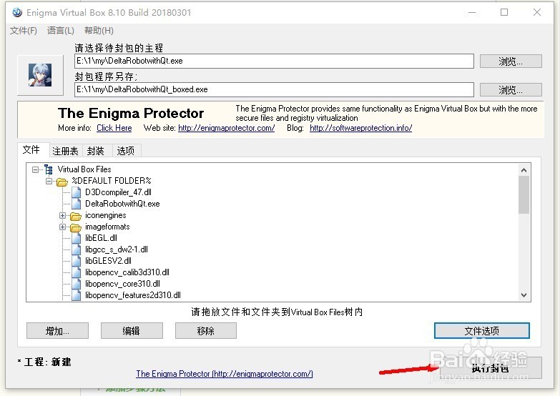The height and width of the screenshot is (396, 560).
Task: Click the anime character application icon
Action: [40, 75]
